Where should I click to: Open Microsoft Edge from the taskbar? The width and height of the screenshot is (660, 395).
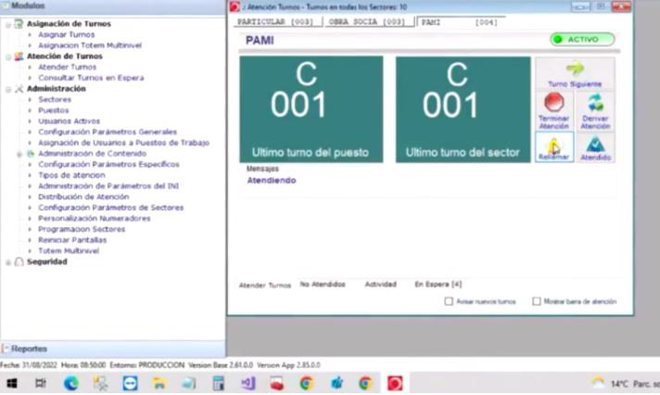71,383
